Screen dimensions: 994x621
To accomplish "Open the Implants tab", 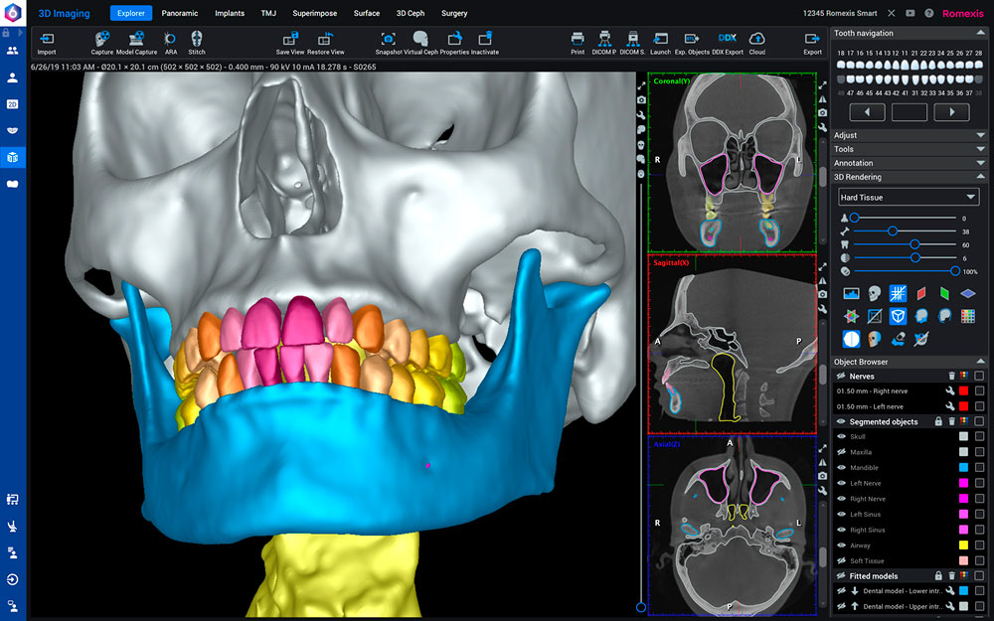I will [229, 13].
